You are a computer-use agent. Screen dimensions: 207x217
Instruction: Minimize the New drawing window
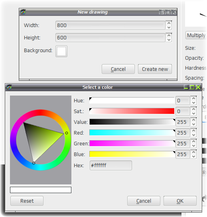coord(162,12)
